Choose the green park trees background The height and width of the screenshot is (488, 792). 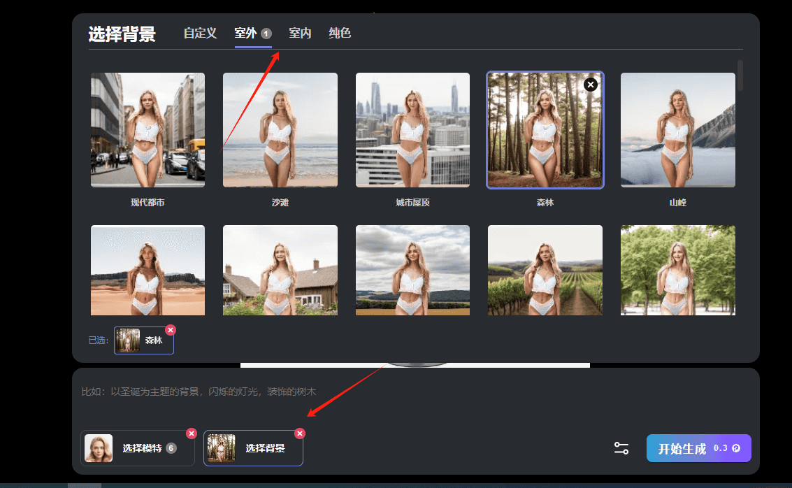pyautogui.click(x=678, y=271)
